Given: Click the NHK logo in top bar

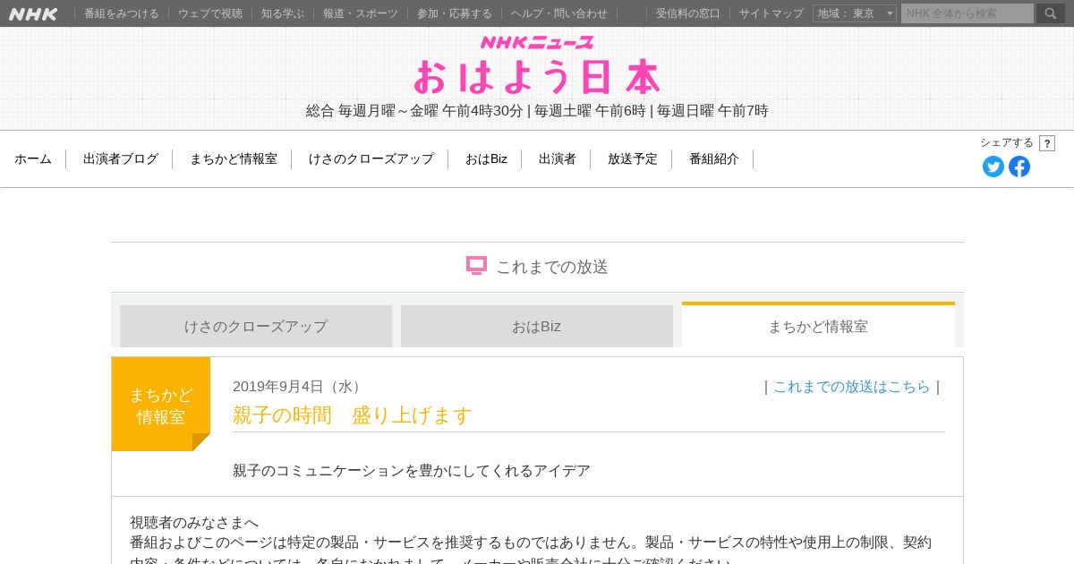Looking at the screenshot, I should (33, 13).
